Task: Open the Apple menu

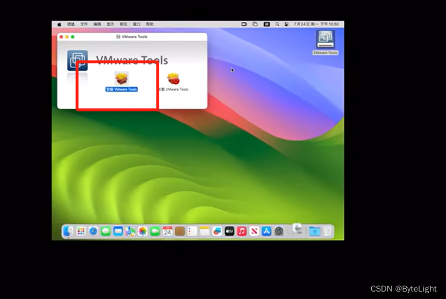Action: 59,25
